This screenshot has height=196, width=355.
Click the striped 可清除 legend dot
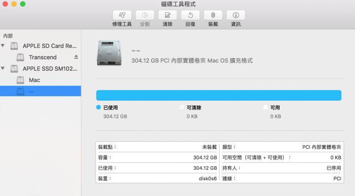(x=182, y=108)
